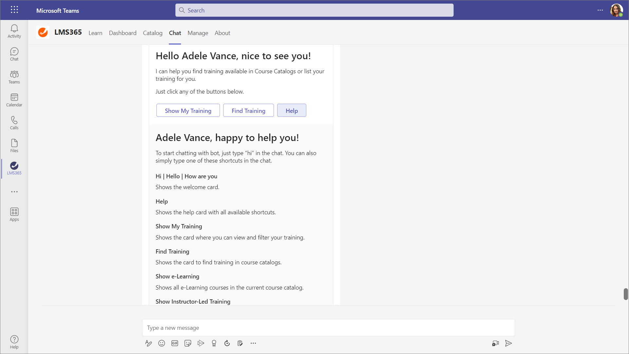The height and width of the screenshot is (354, 629).
Task: Select the LMS365 app in the sidebar
Action: (14, 168)
